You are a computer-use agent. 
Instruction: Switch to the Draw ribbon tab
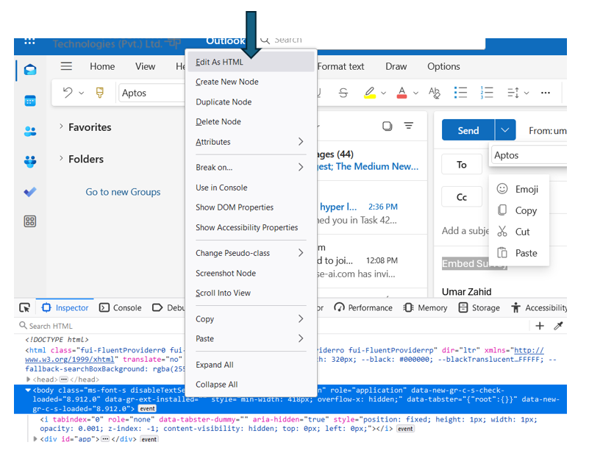pyautogui.click(x=396, y=67)
